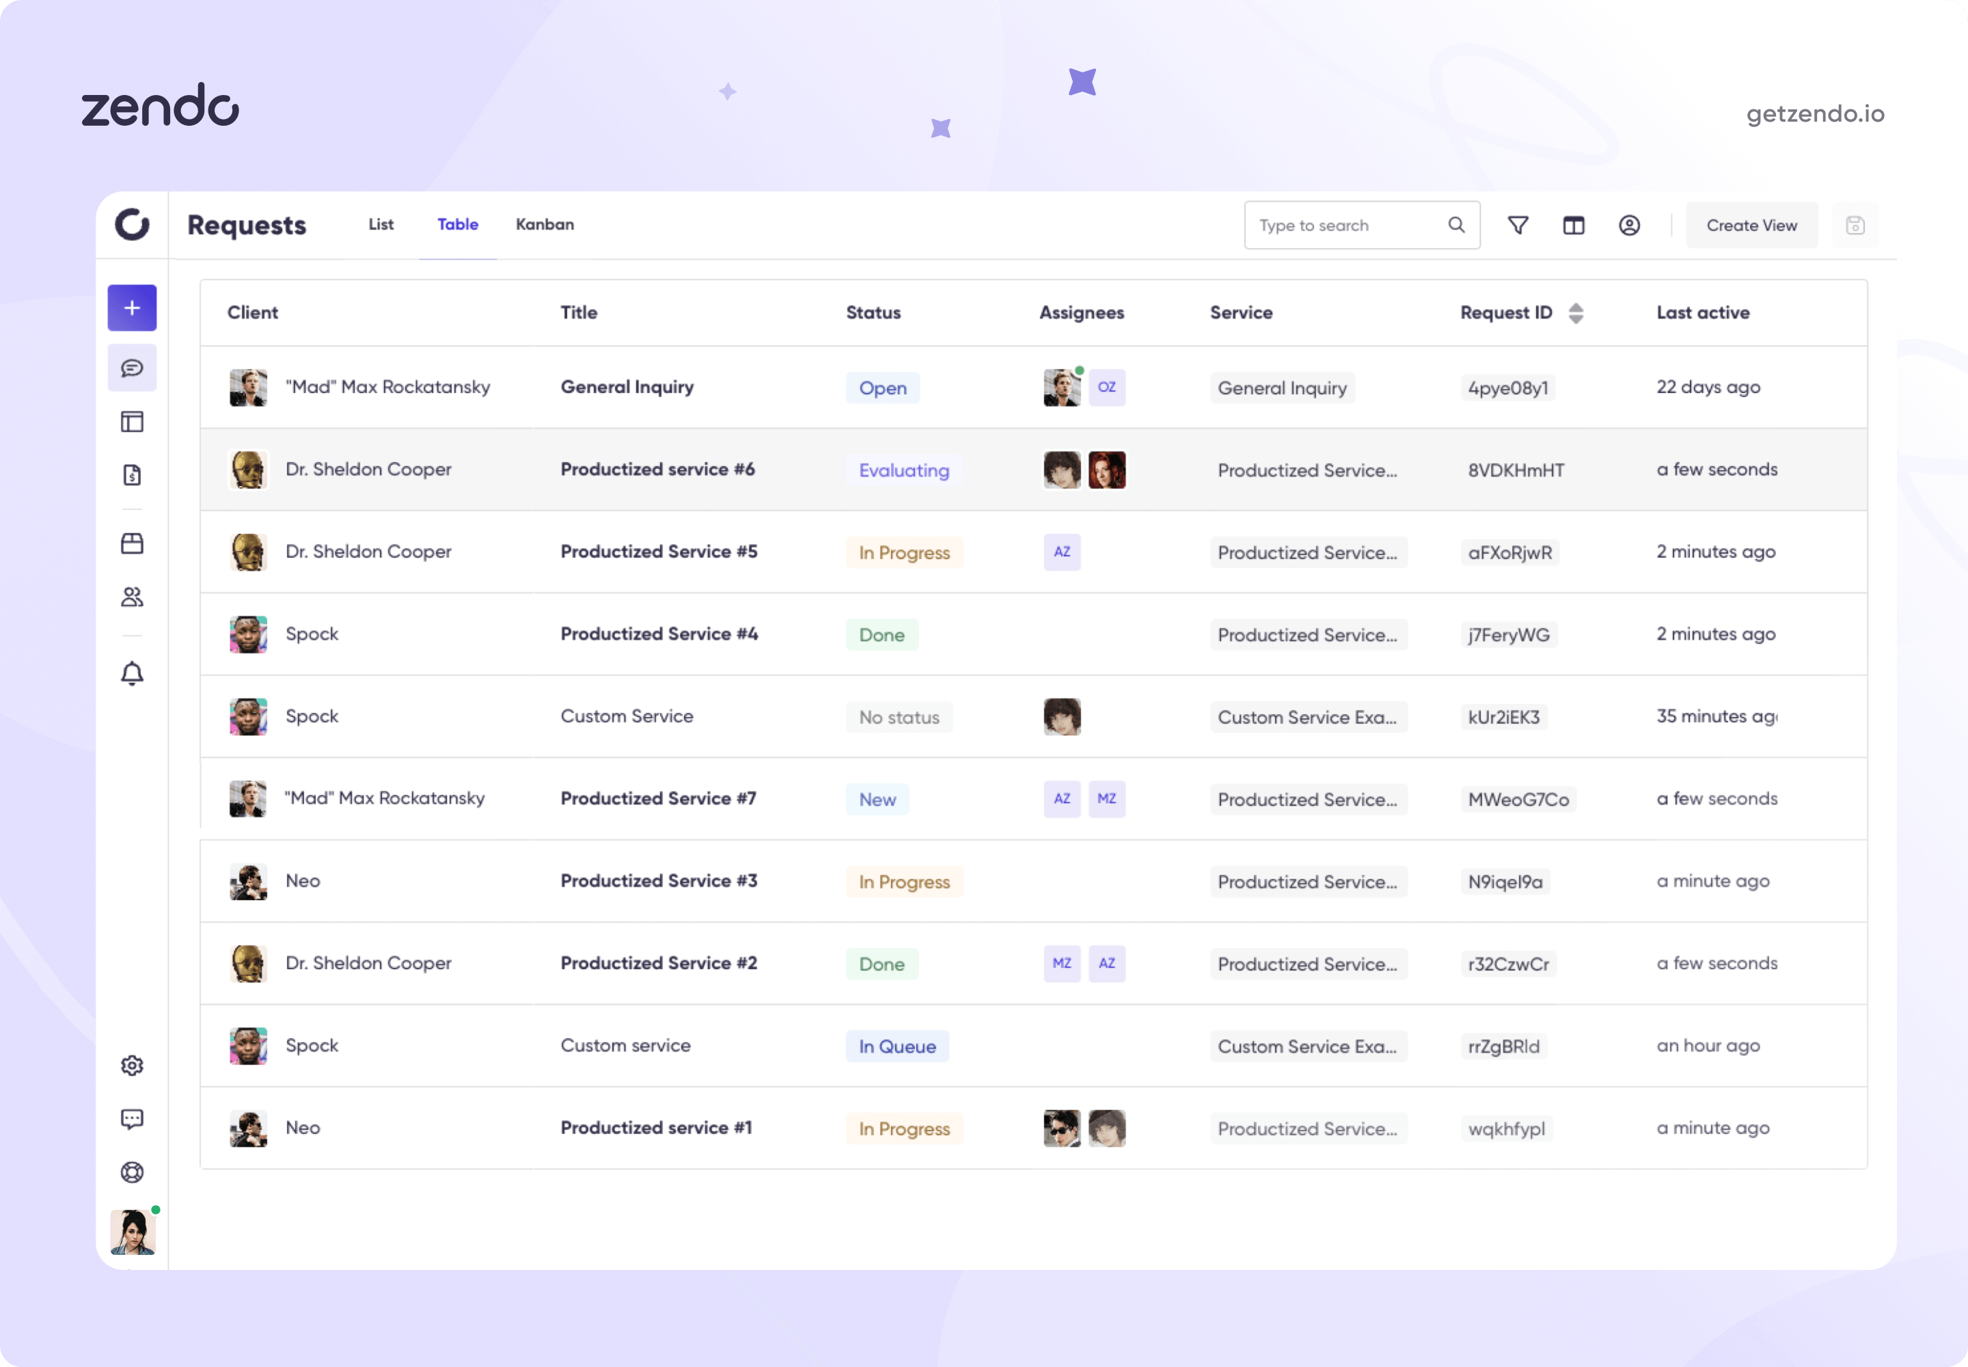
Task: Open the invoice document sidebar icon
Action: click(132, 474)
